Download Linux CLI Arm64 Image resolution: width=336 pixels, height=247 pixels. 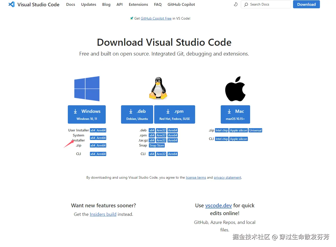coord(173,154)
